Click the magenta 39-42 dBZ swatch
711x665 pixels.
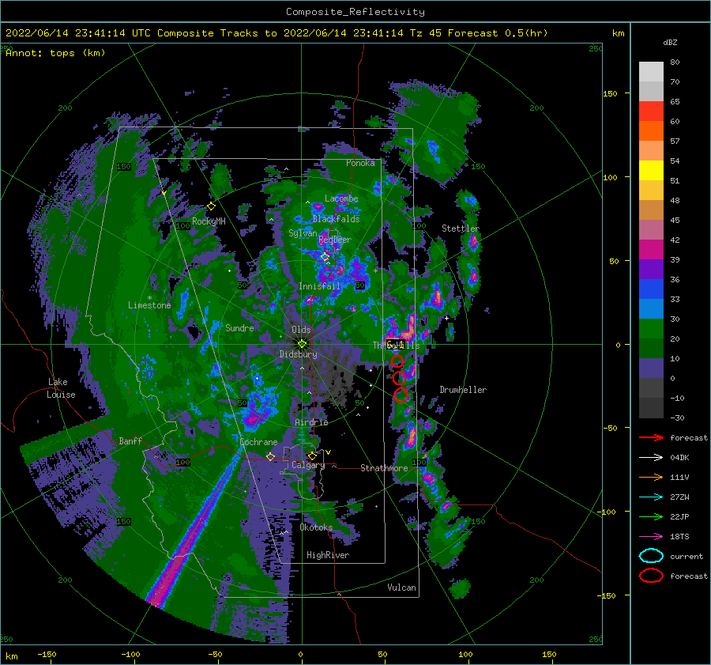tap(651, 250)
